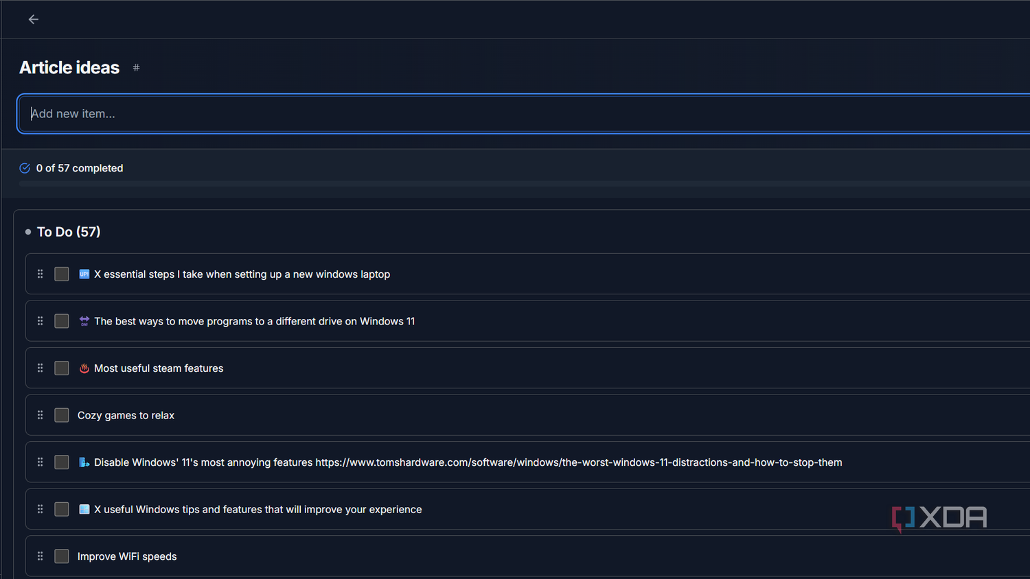
Task: Select 'Article ideas' title text
Action: (69, 67)
